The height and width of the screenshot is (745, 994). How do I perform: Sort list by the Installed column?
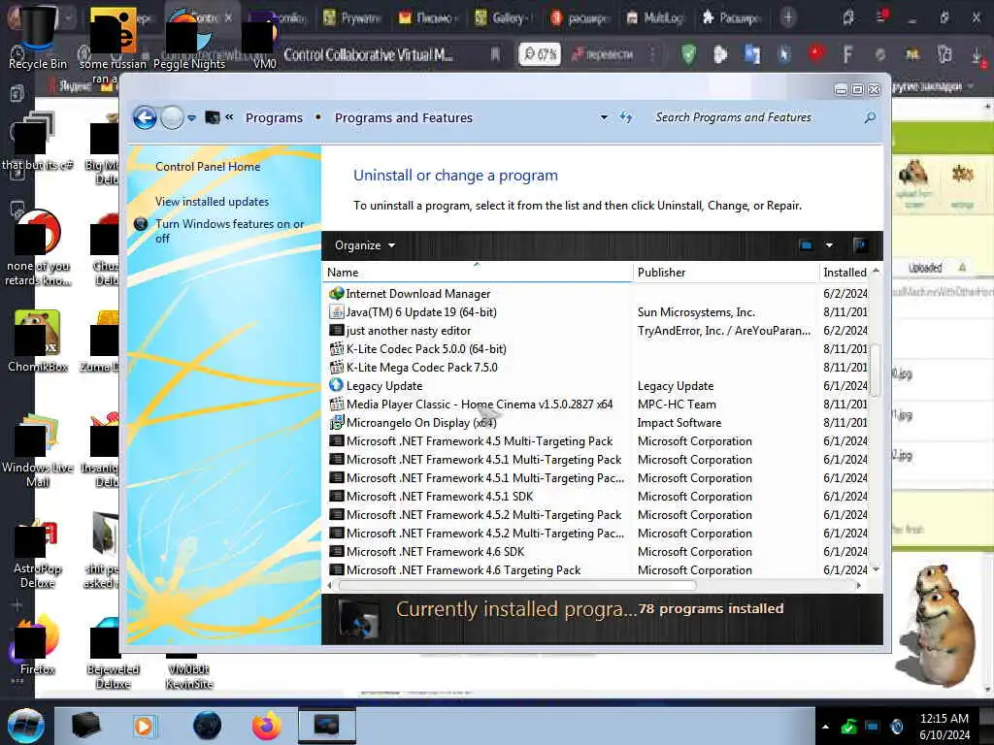coord(845,273)
